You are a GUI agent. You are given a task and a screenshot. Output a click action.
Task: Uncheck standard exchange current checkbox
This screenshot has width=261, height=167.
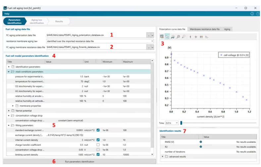98,130
